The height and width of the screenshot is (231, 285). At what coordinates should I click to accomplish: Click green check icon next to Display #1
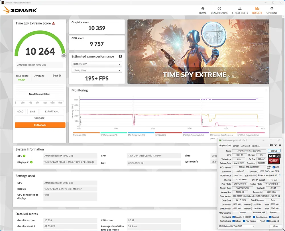[31, 162]
